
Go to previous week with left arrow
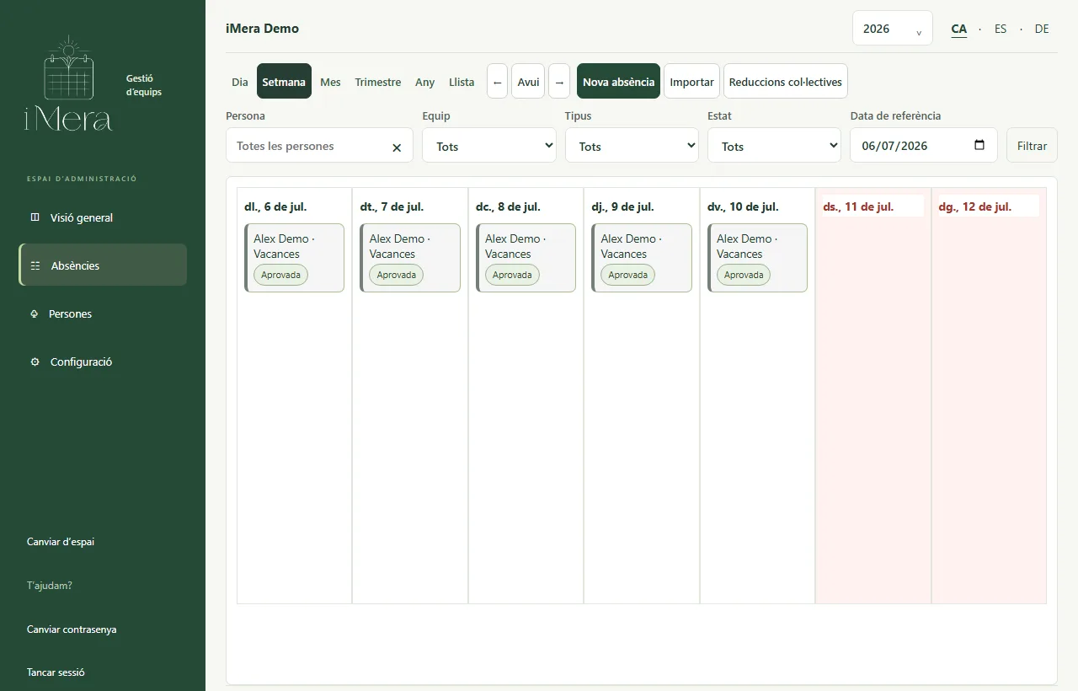(x=497, y=82)
